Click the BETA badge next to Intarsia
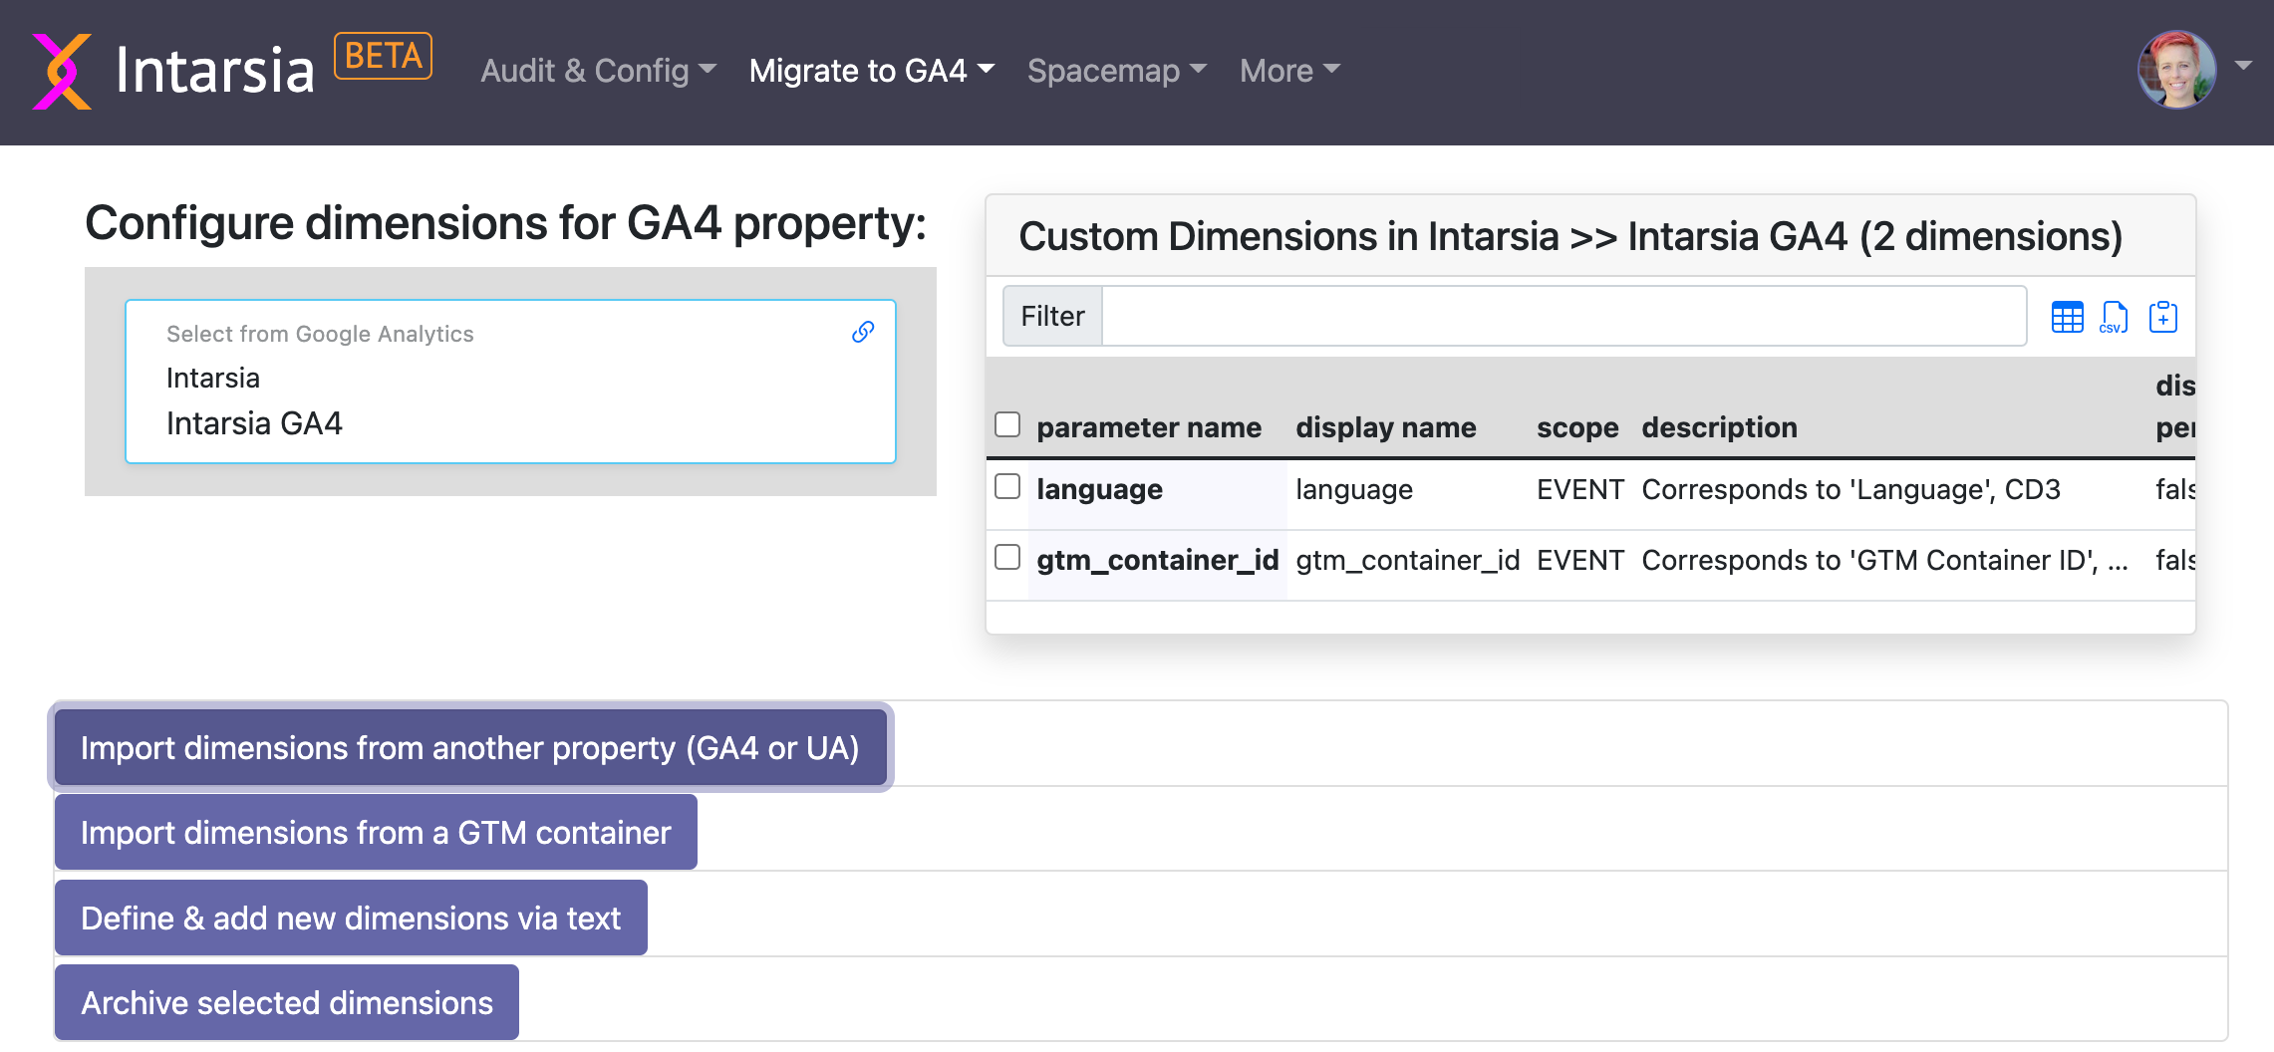2274x1052 pixels. (383, 55)
